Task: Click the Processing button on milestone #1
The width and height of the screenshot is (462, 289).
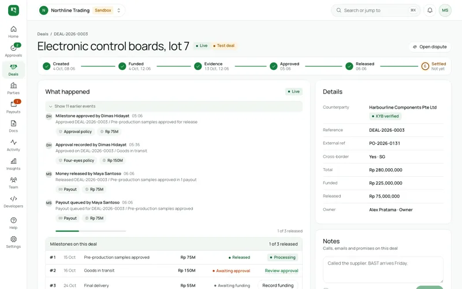Action: tap(282, 257)
